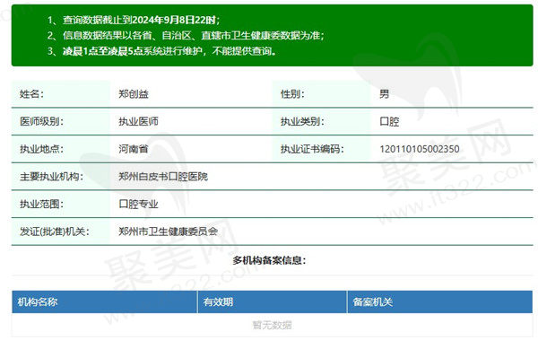
Task: Select certificate number 120110105002350
Action: [x=420, y=149]
